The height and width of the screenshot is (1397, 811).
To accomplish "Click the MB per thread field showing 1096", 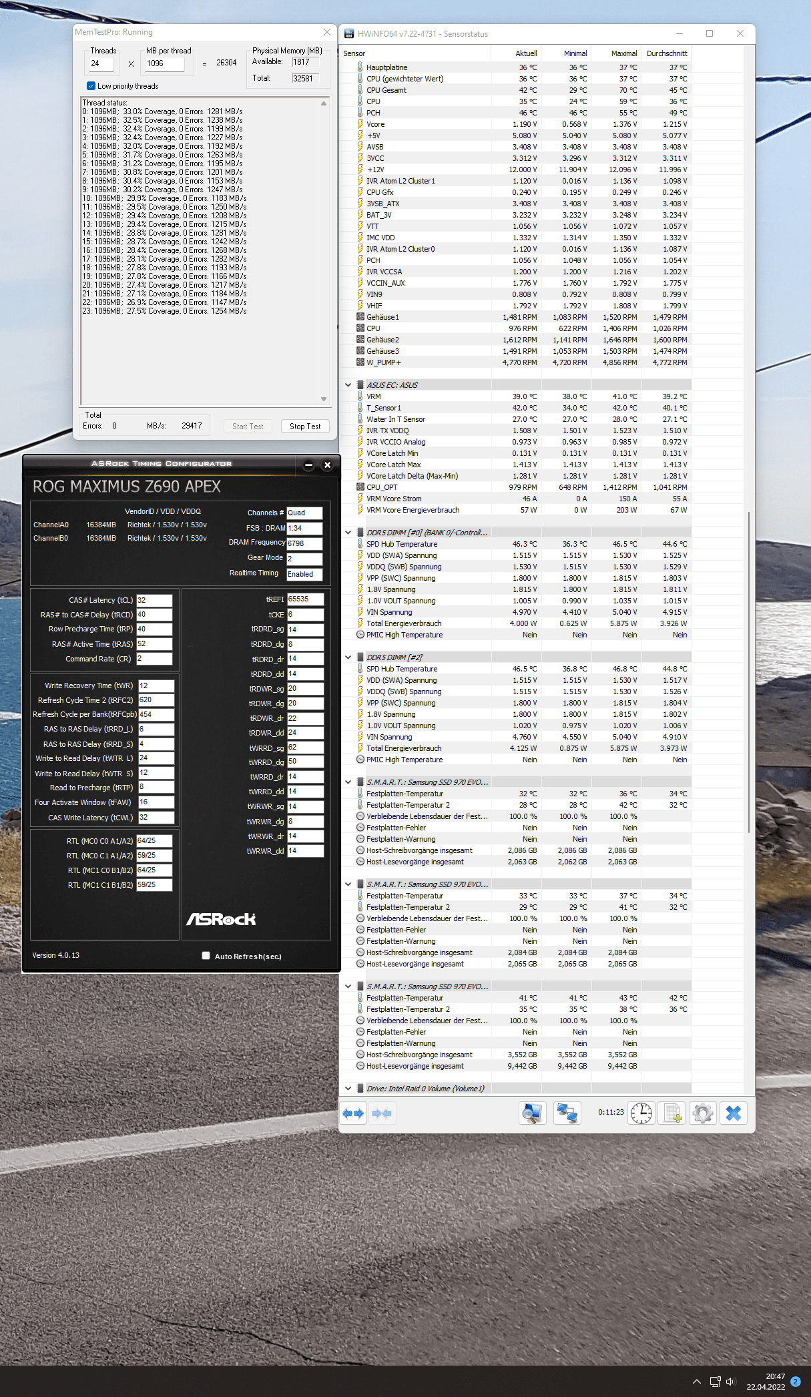I will click(x=165, y=64).
